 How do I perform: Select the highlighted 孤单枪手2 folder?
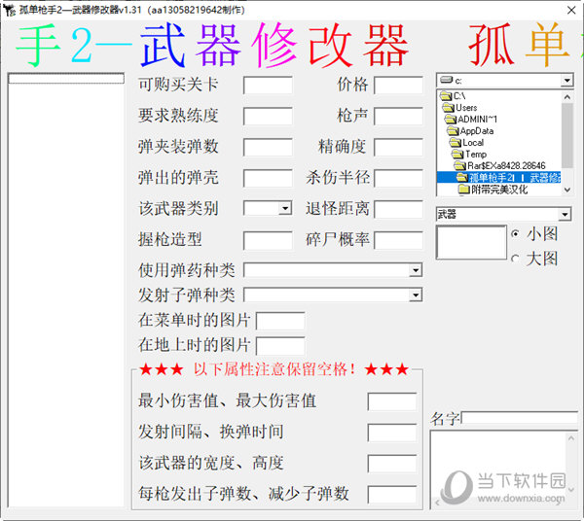tap(499, 177)
